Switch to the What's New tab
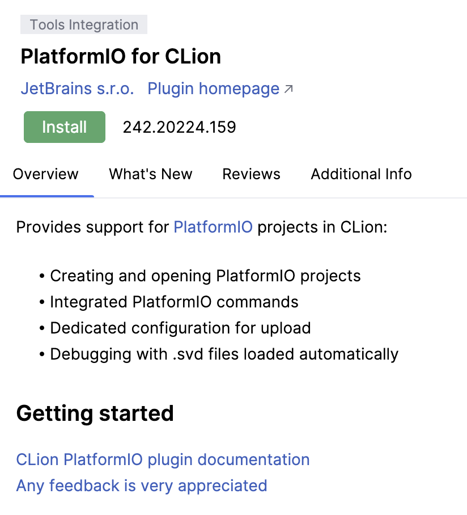This screenshot has height=515, width=467. (150, 174)
